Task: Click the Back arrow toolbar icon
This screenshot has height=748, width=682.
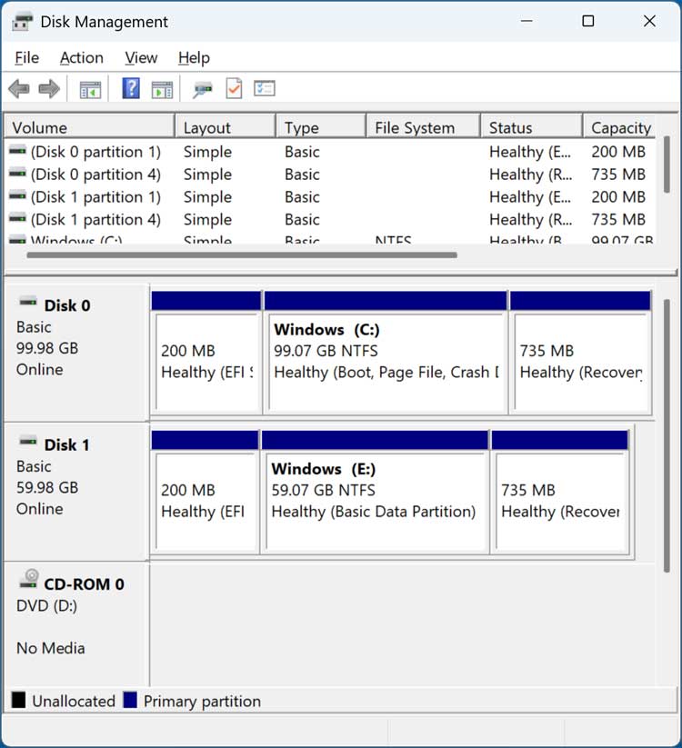Action: pyautogui.click(x=19, y=89)
